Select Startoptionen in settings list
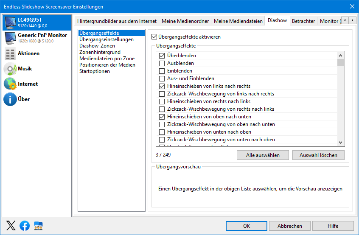 [x=112, y=71]
